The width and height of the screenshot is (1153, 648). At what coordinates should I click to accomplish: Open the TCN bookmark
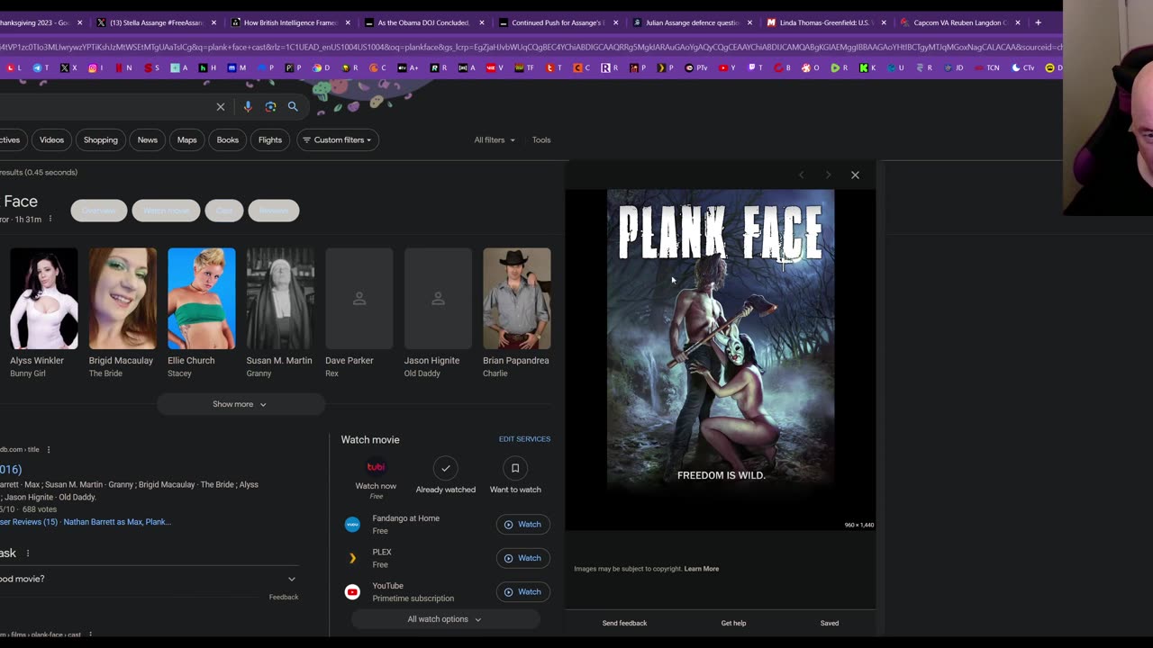986,67
